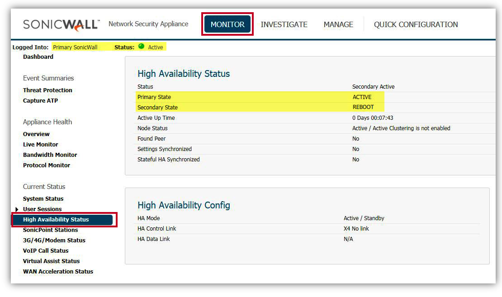Open SonicPoint Stations page
The height and width of the screenshot is (297, 502).
pyautogui.click(x=50, y=230)
